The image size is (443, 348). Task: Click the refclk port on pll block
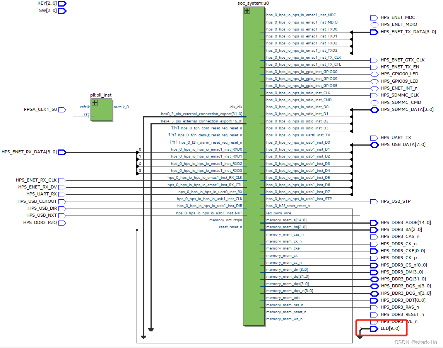[85, 107]
